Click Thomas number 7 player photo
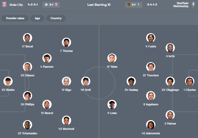The height and width of the screenshot is (138, 198). pyautogui.click(x=66, y=42)
